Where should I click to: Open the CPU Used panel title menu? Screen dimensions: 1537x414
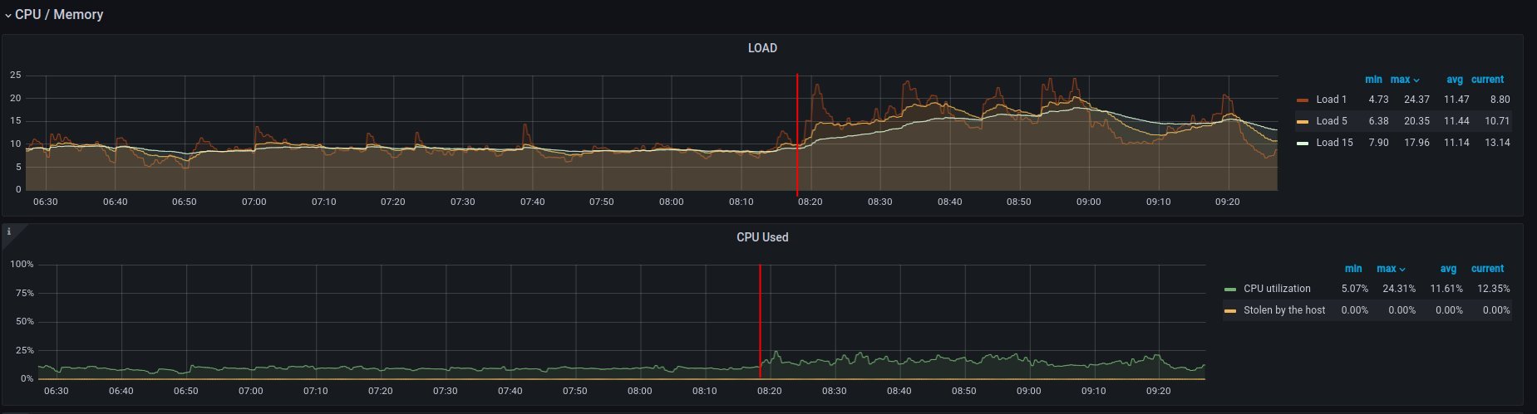point(761,237)
